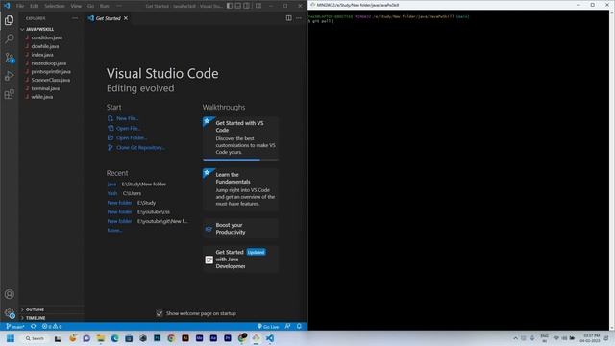Open notifications bell in status bar
This screenshot has height=346, width=615.
(x=299, y=327)
